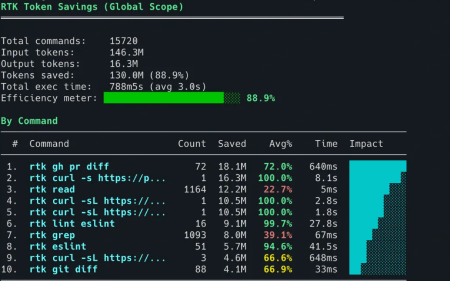Screen dimensions: 450x281
Task: Select the count 1164 for rtk read
Action: 195,189
